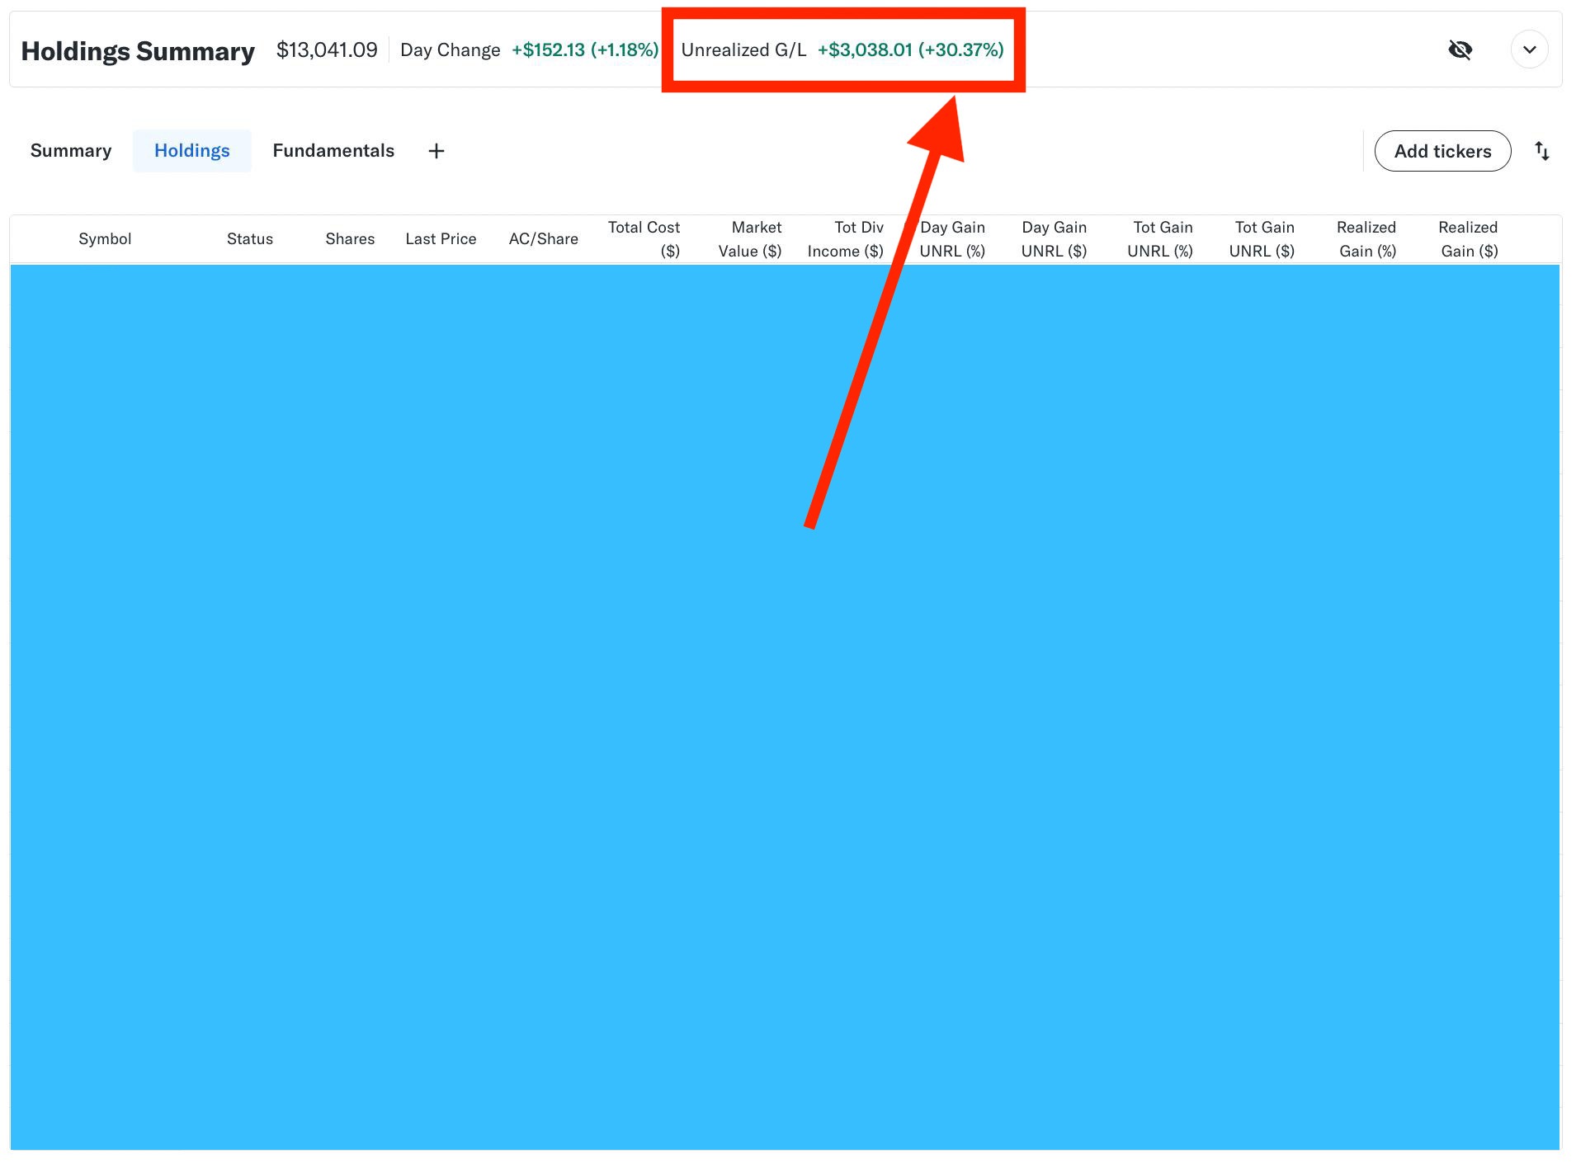Viewport: 1576px width, 1168px height.
Task: Expand the Holdings Summary chevron dropdown
Action: coord(1528,50)
